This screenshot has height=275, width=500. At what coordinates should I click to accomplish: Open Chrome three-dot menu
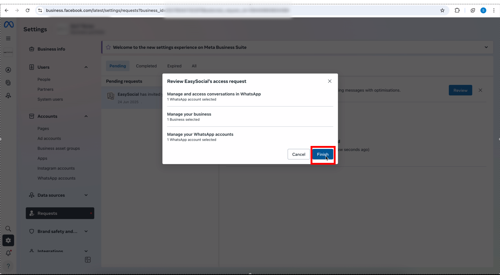(x=494, y=10)
